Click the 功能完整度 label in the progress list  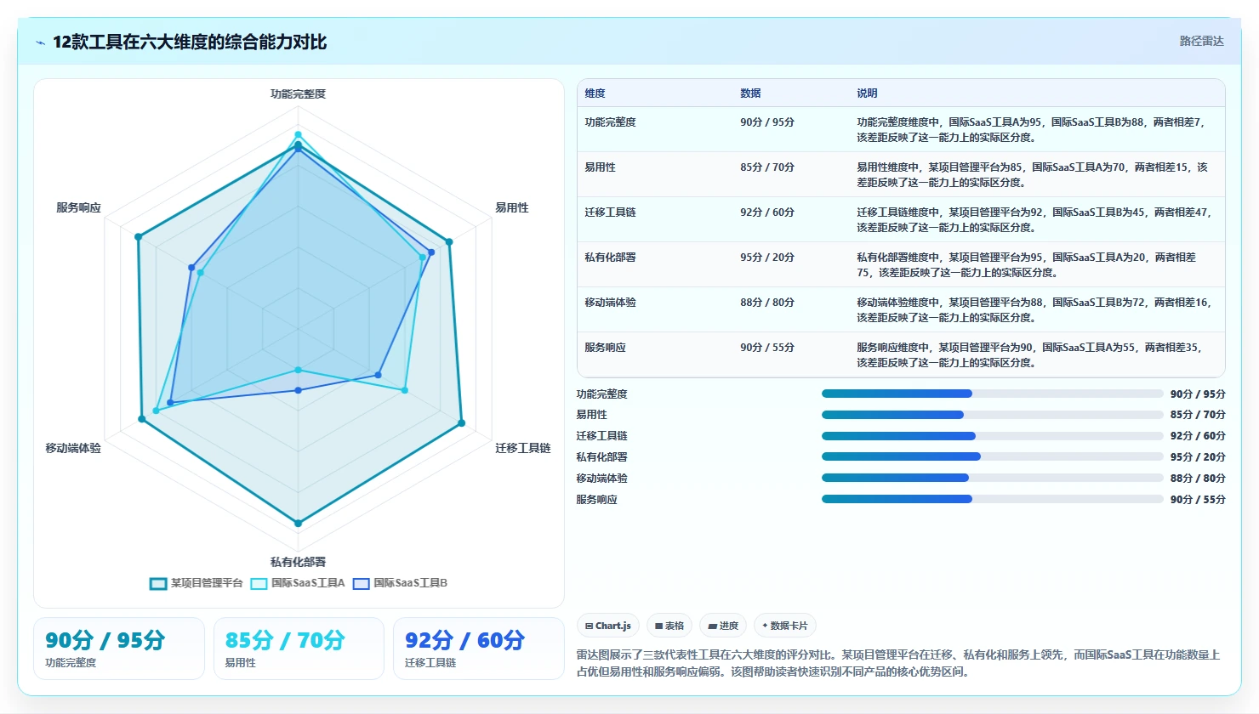pyautogui.click(x=601, y=394)
